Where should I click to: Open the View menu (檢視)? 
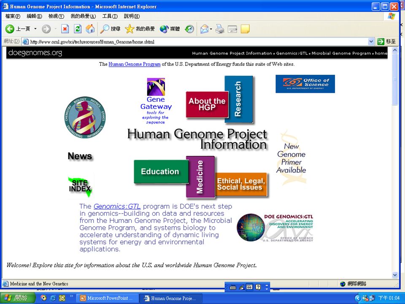tap(56, 16)
